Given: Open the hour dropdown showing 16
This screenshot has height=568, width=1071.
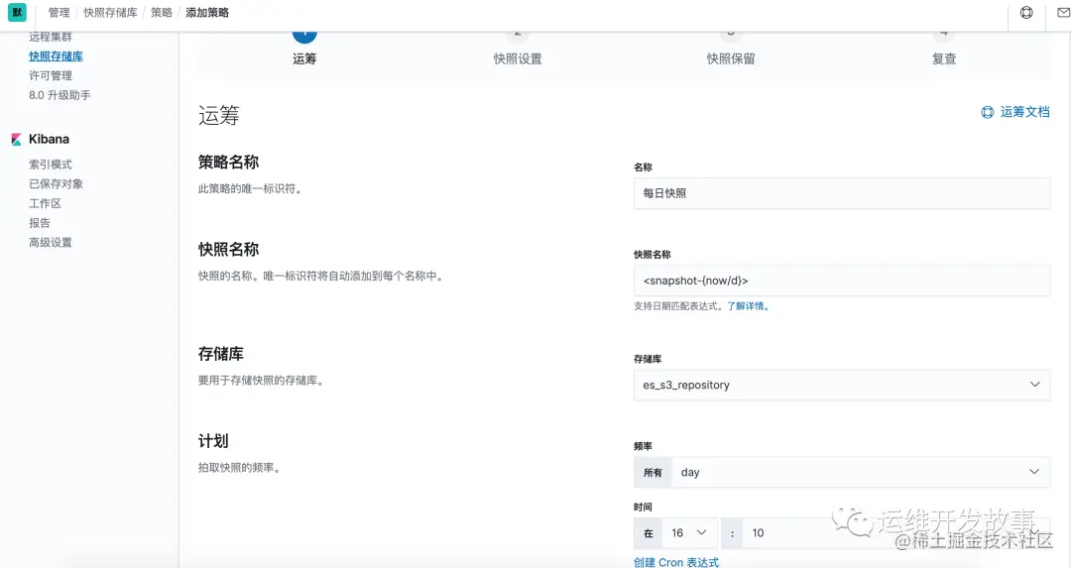Looking at the screenshot, I should pos(690,532).
